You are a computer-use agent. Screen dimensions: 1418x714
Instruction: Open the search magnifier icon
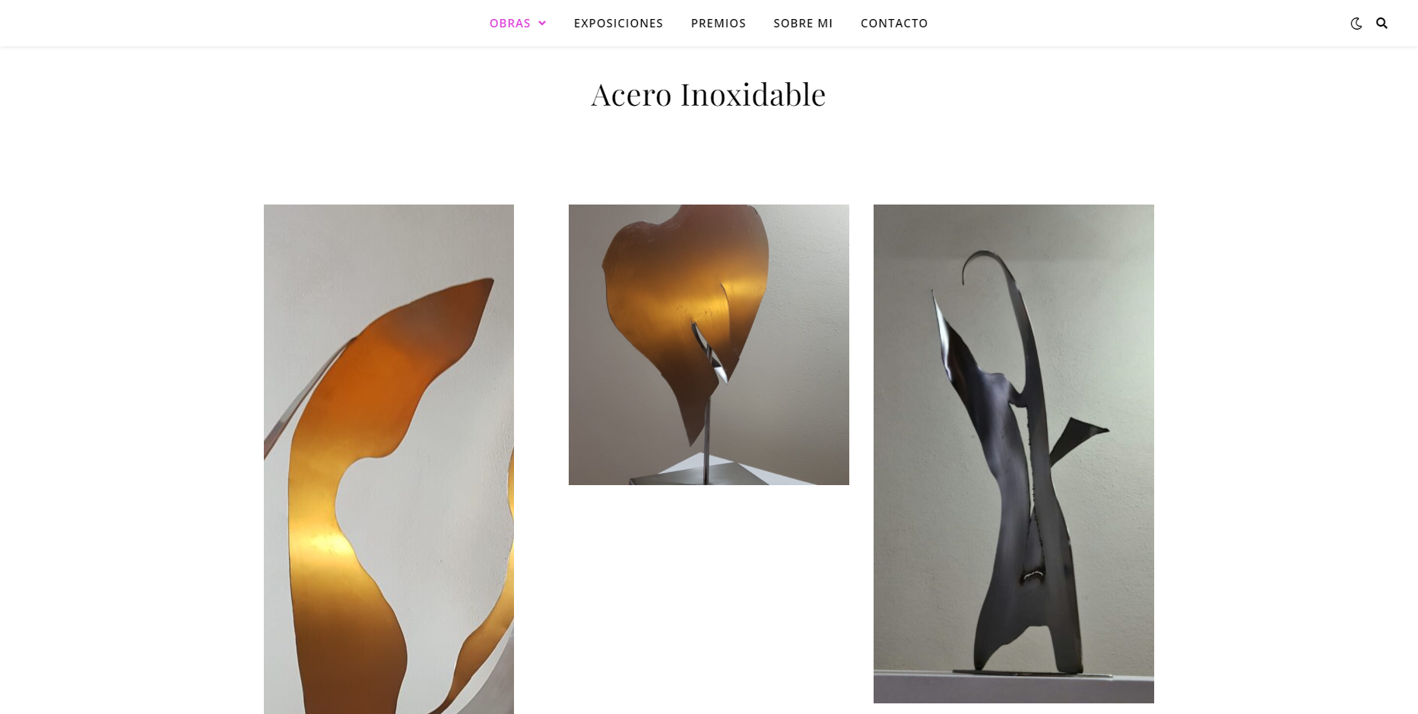[x=1382, y=24]
